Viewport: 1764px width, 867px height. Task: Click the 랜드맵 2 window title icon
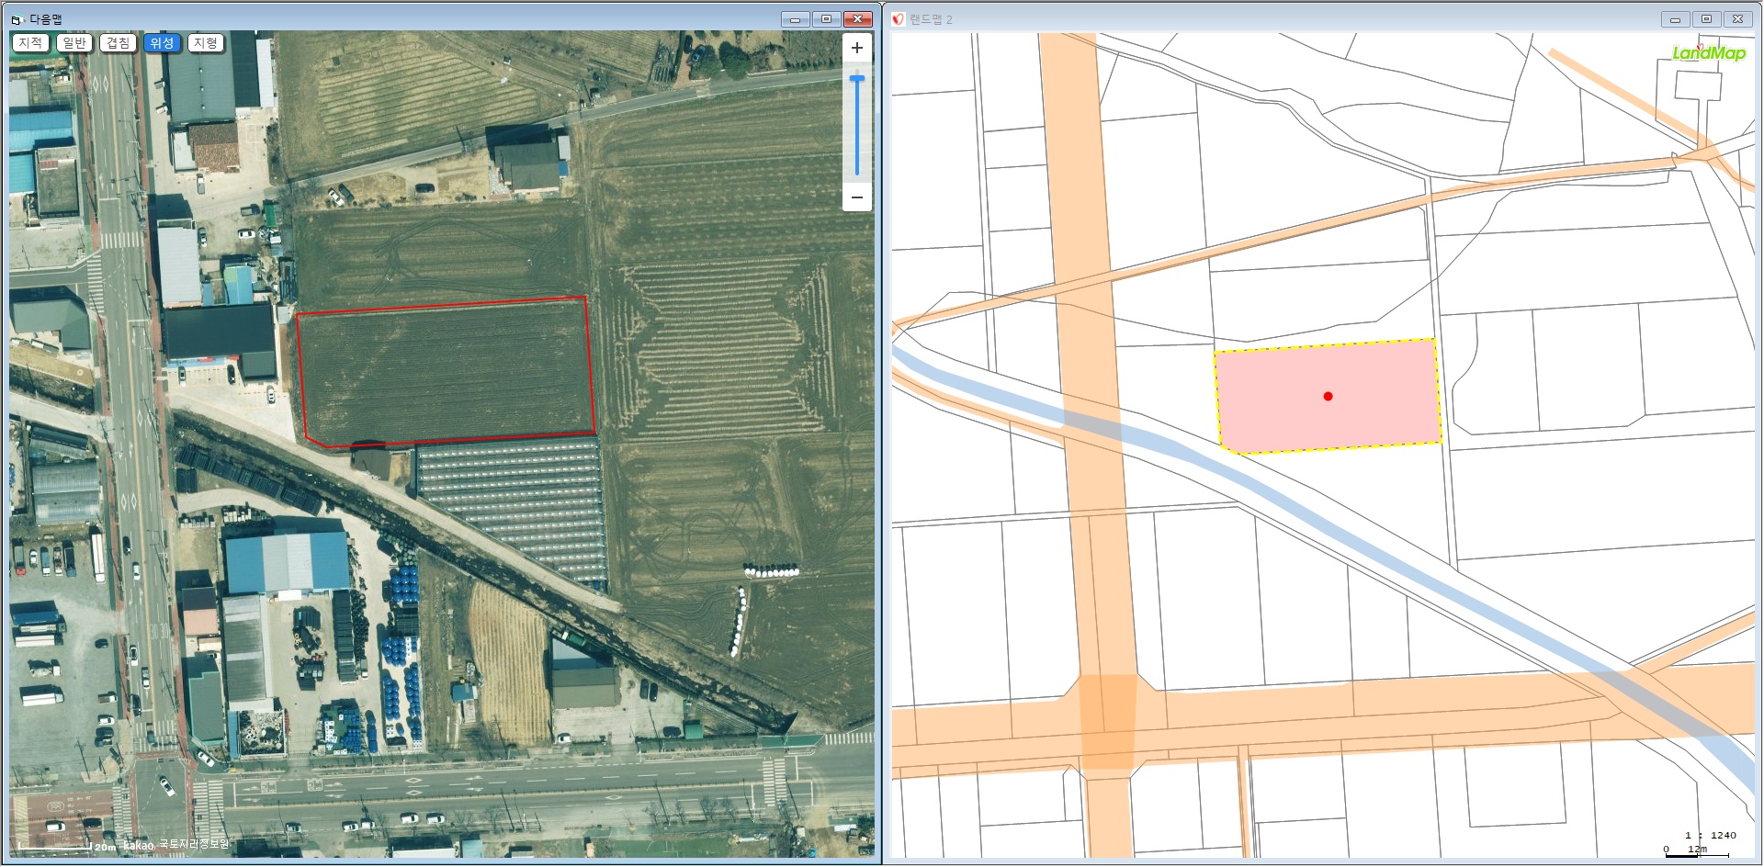(x=899, y=19)
